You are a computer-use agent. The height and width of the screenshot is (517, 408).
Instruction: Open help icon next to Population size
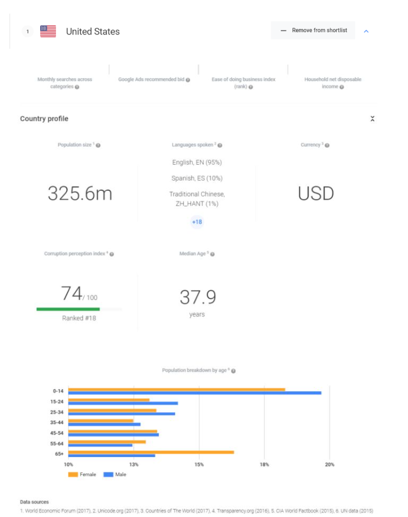pos(98,146)
